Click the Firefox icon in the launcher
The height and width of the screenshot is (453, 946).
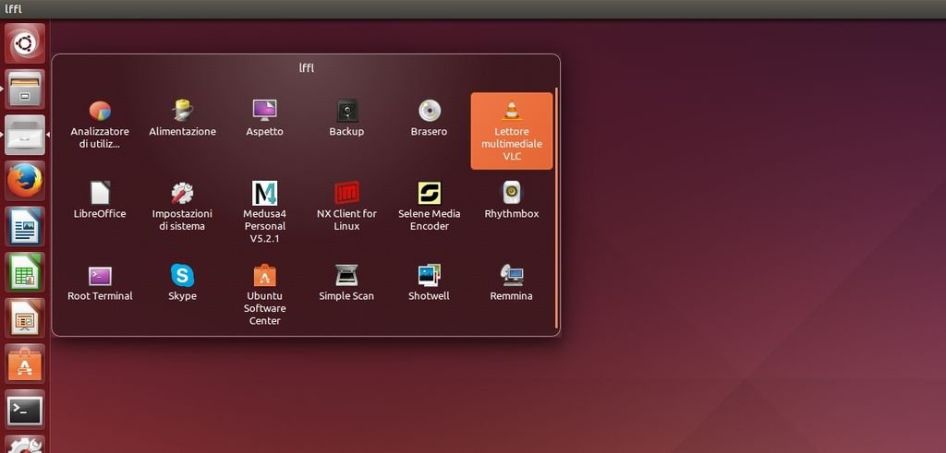(25, 181)
